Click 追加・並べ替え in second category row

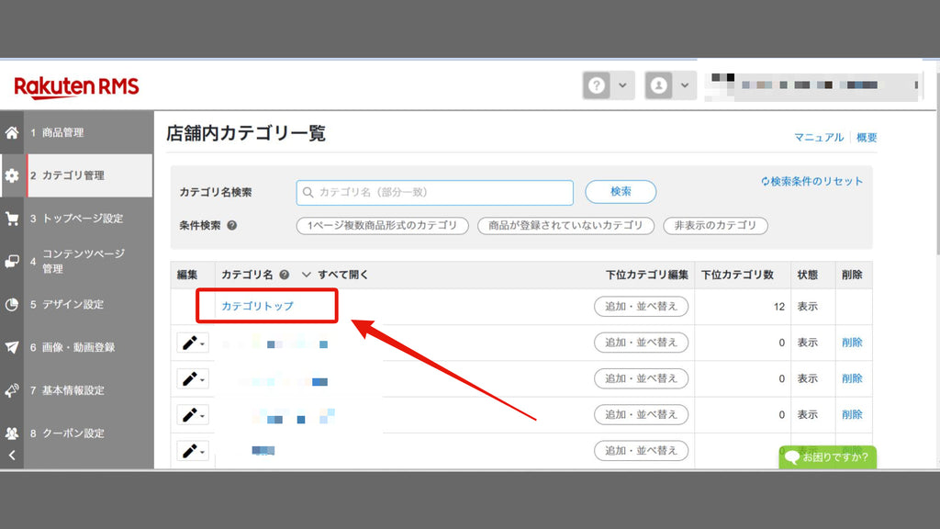click(641, 378)
